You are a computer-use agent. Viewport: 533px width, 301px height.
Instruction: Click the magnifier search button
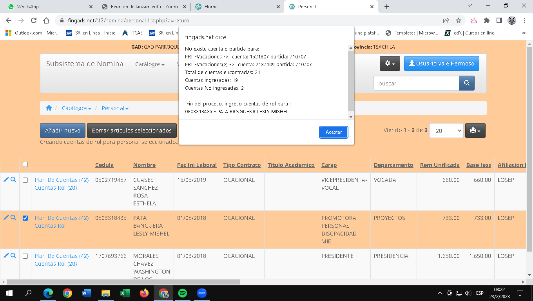click(466, 83)
